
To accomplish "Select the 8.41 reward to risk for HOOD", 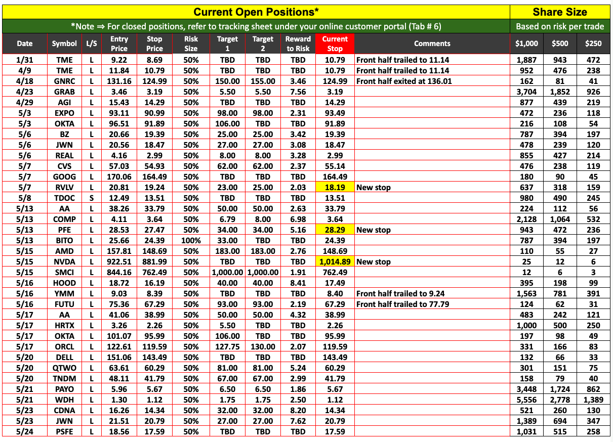I will tap(298, 283).
